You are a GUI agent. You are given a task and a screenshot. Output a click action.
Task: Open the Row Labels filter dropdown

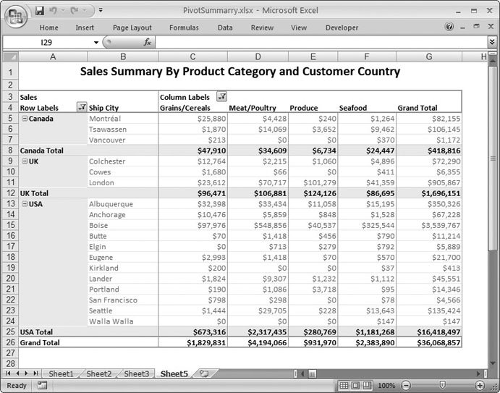coord(80,108)
